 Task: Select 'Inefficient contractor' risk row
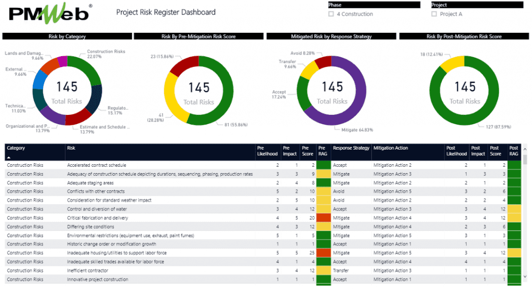coord(263,271)
